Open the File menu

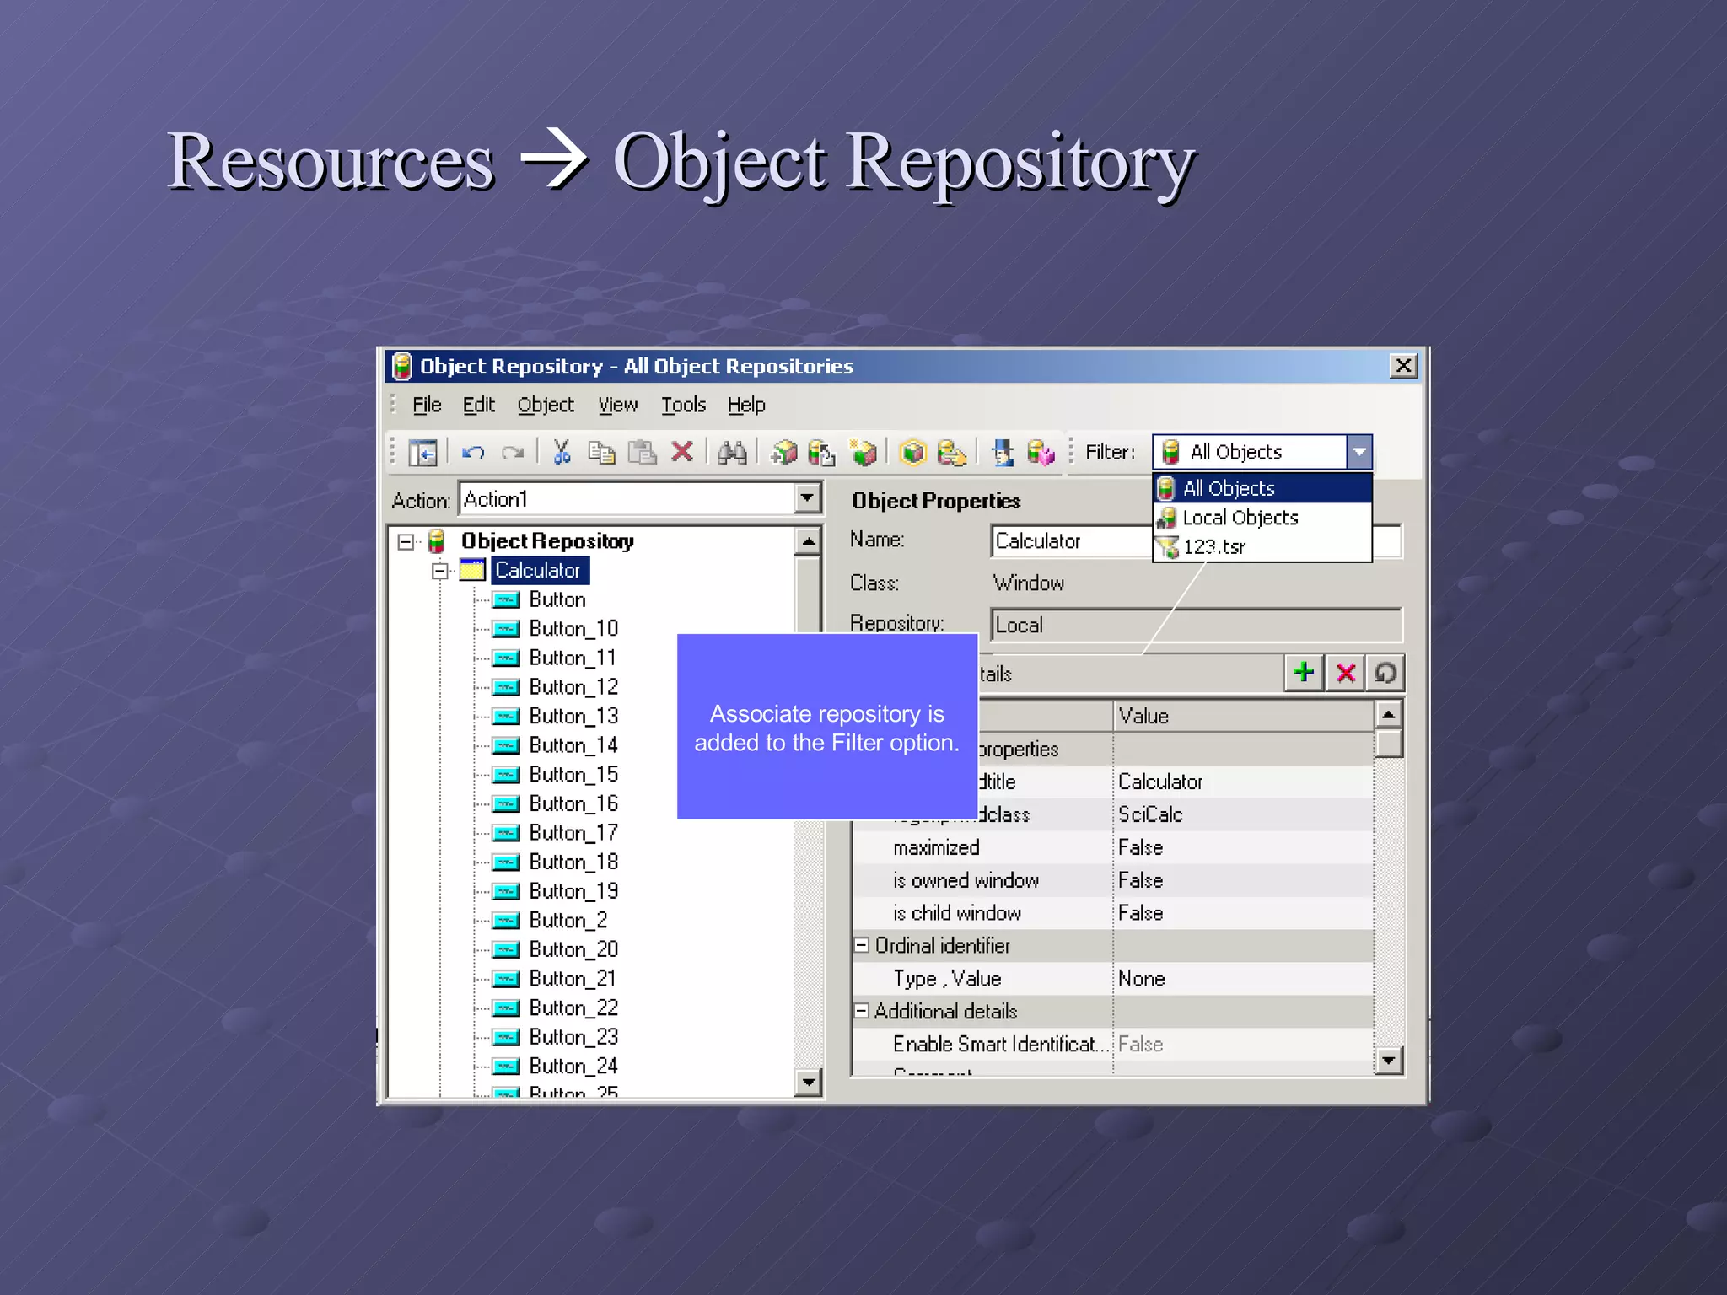tap(427, 405)
